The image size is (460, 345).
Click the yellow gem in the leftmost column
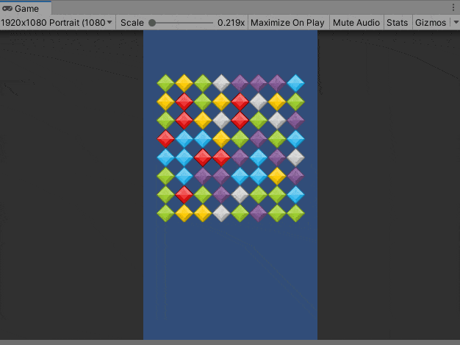click(x=166, y=102)
